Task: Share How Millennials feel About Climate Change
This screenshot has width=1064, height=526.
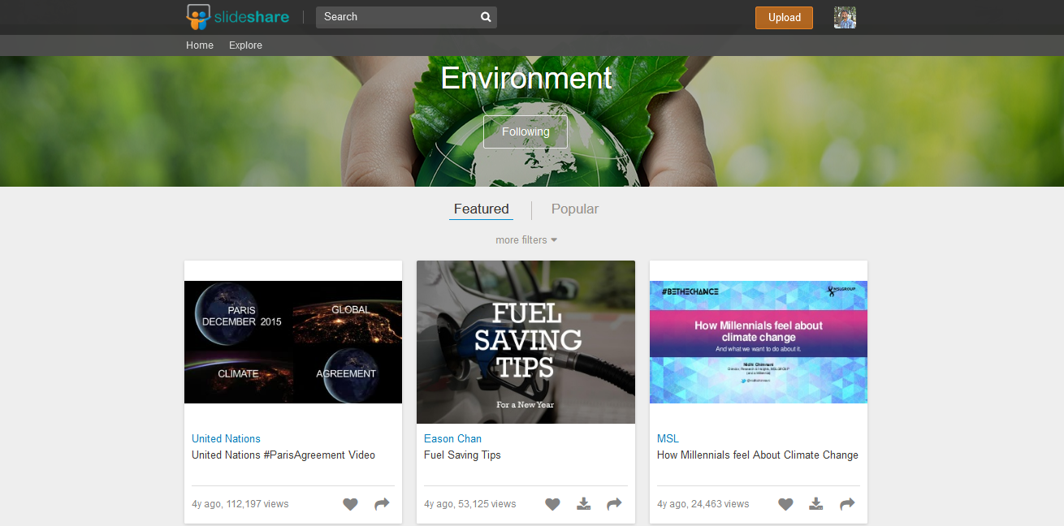Action: point(847,504)
